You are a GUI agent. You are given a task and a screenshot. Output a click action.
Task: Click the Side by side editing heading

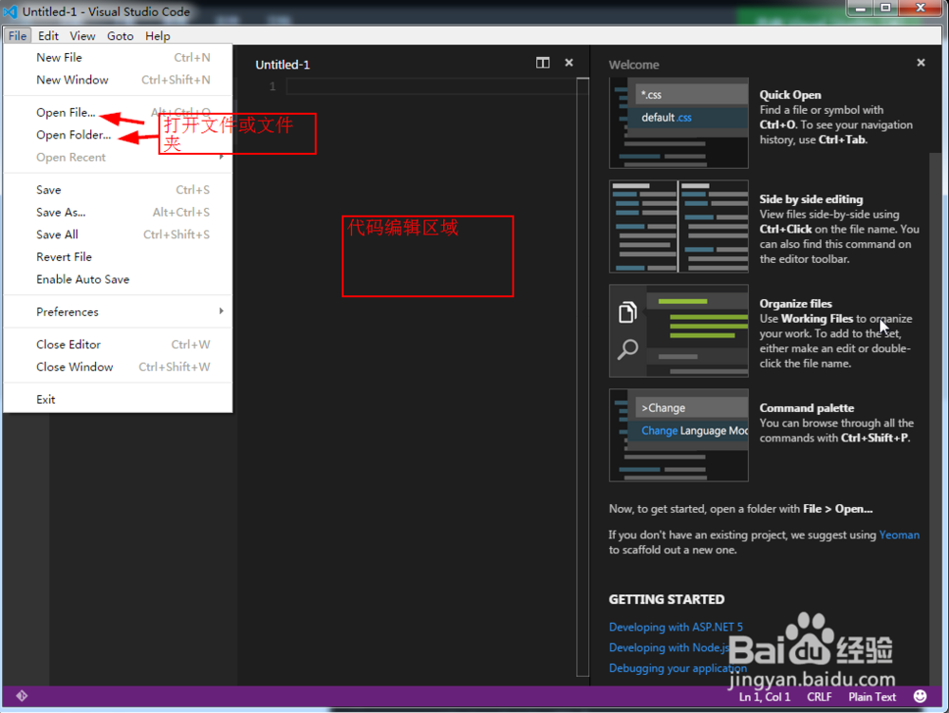point(811,199)
